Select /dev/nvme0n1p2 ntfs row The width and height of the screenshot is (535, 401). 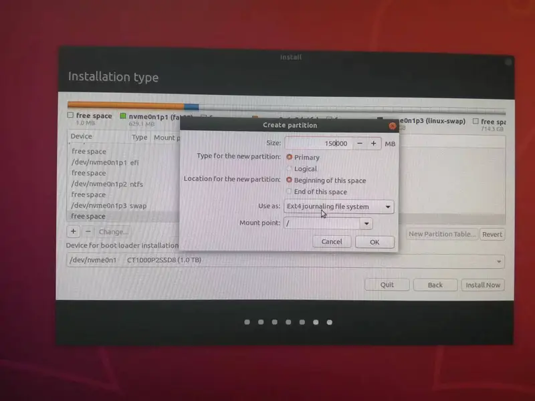pos(124,184)
